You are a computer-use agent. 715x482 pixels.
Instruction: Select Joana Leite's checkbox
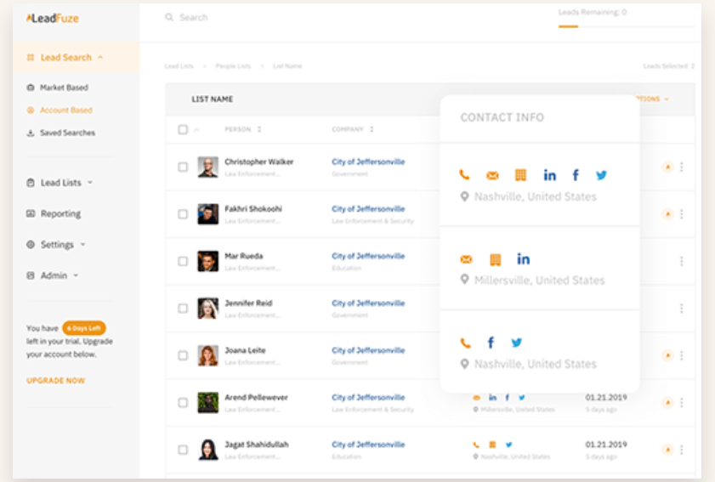[183, 355]
